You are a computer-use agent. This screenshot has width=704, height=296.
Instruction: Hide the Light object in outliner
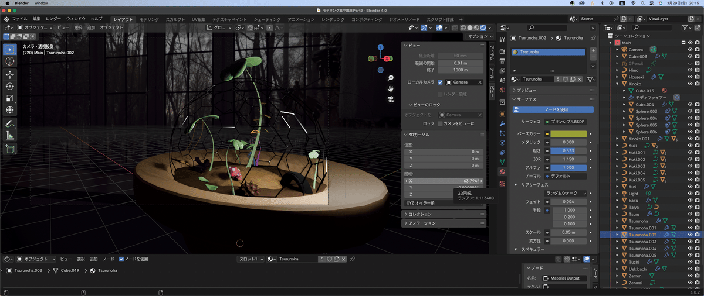click(x=690, y=194)
